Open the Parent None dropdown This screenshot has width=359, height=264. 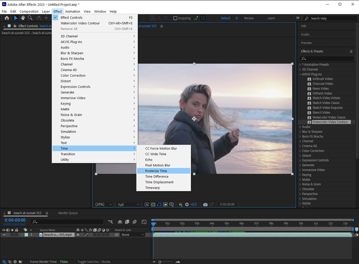pos(133,235)
